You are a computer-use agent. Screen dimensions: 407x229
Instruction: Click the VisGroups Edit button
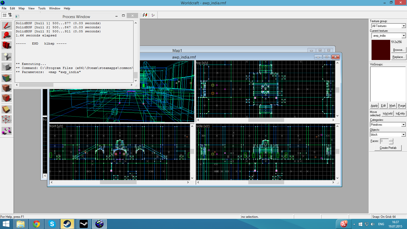383,106
